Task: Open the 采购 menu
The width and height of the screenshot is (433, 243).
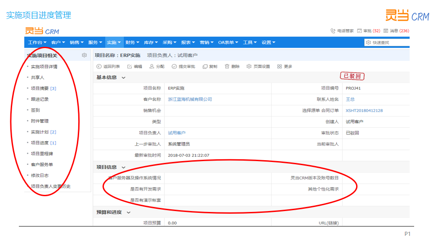Action: coord(169,42)
